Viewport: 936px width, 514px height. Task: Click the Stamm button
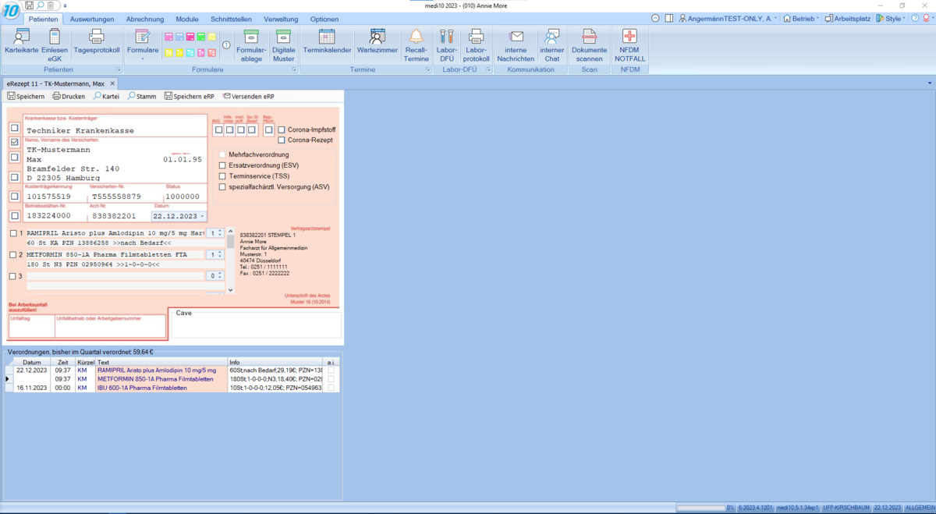142,97
